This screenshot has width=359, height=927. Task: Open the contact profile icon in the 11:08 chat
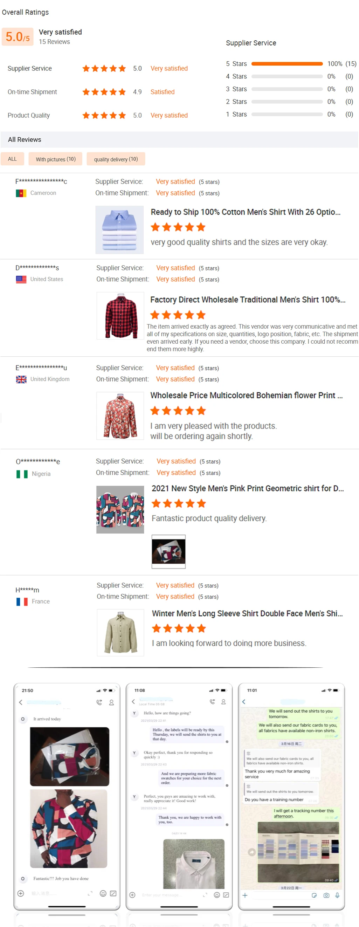[223, 702]
